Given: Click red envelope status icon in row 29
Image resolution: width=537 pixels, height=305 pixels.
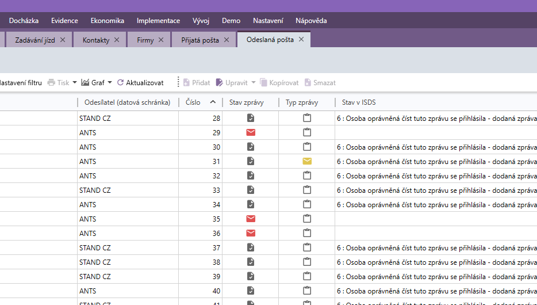Looking at the screenshot, I should (250, 132).
